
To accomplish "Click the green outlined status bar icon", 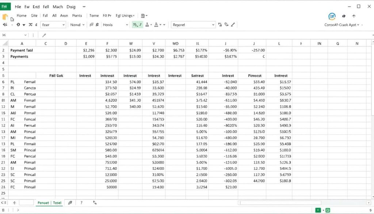I will pos(328,210).
